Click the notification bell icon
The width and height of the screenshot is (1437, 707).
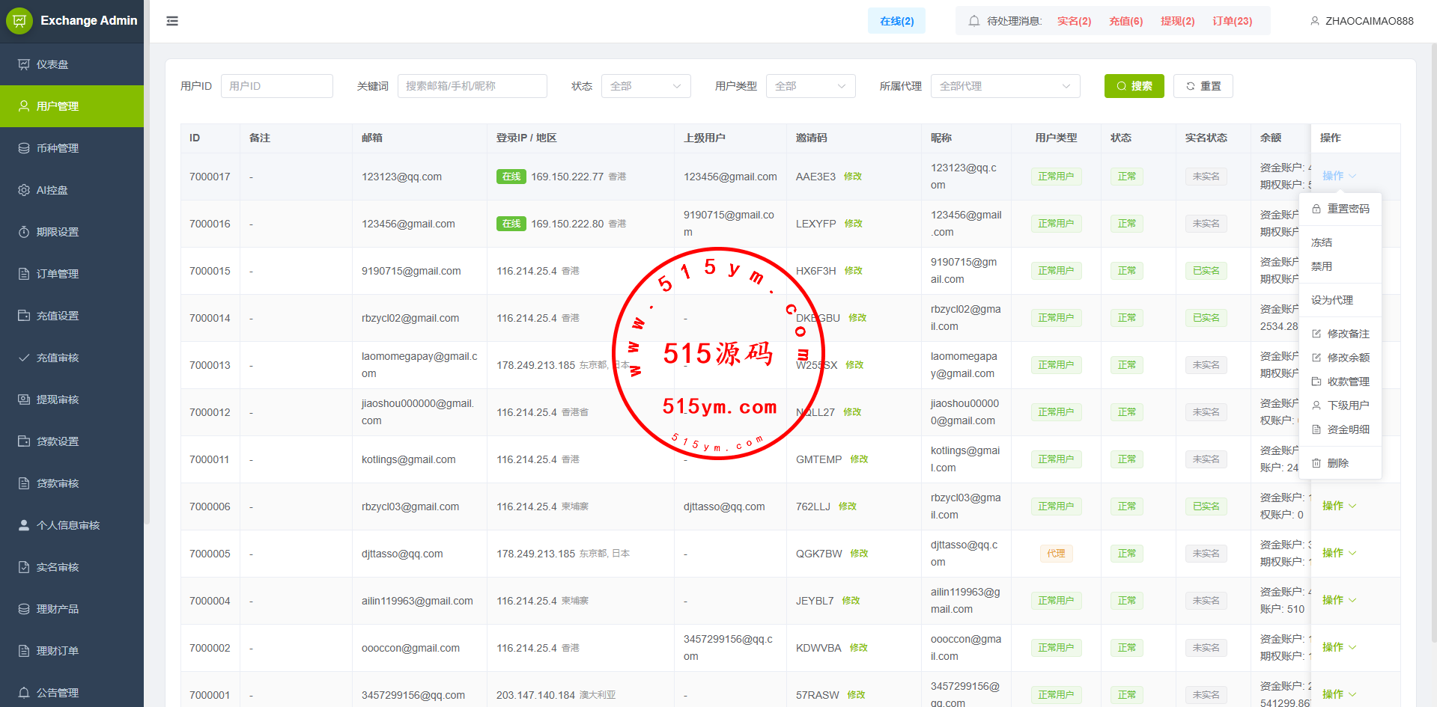[973, 21]
